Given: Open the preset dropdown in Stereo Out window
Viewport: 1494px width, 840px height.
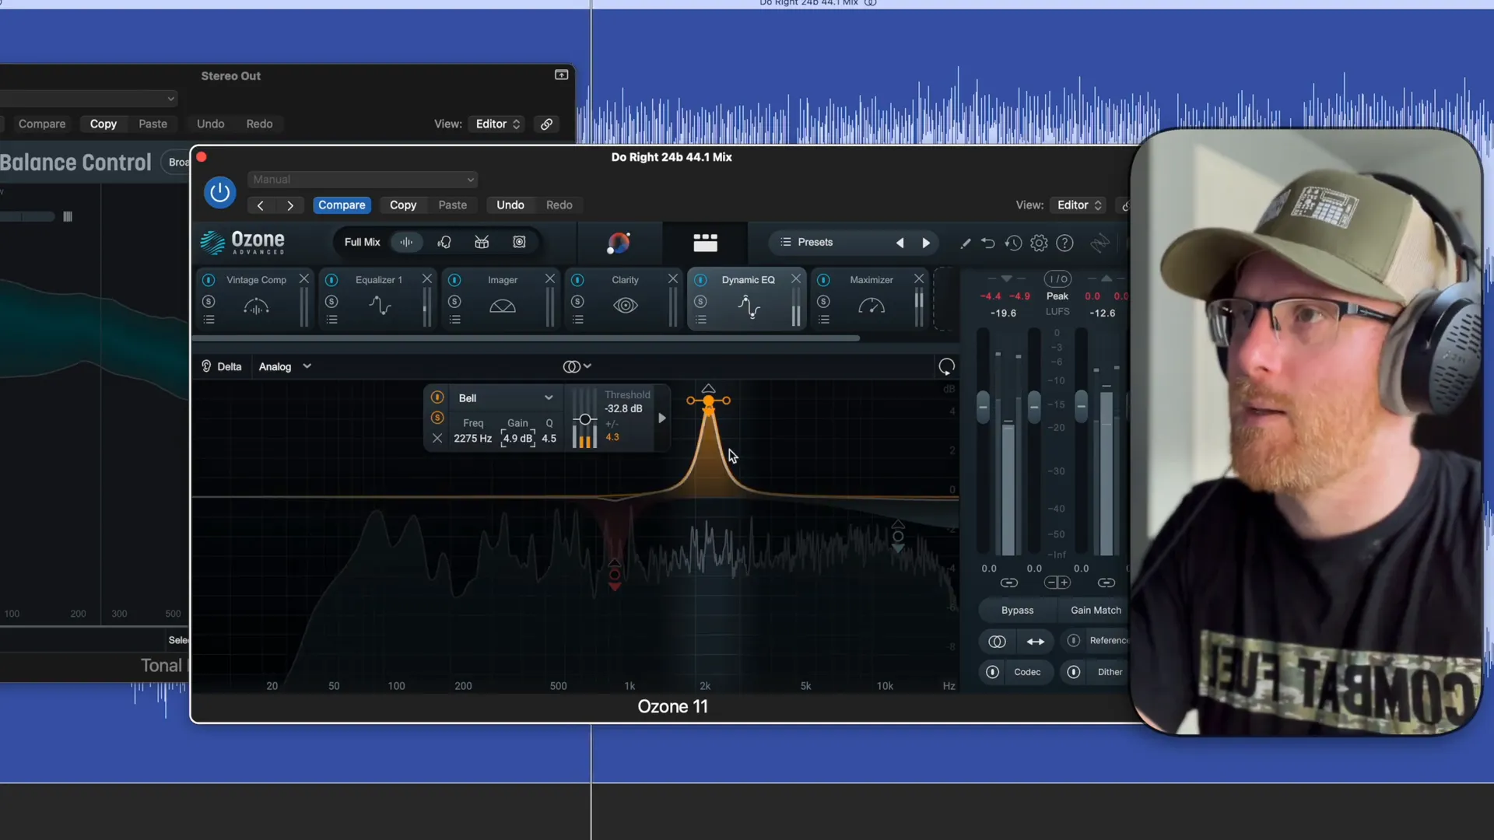Looking at the screenshot, I should click(x=88, y=99).
